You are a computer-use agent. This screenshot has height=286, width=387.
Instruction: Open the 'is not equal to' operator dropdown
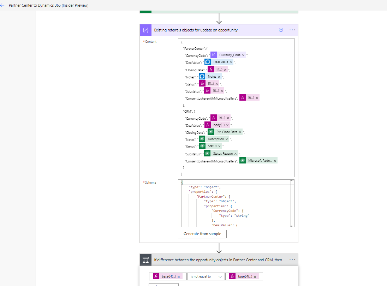206,276
